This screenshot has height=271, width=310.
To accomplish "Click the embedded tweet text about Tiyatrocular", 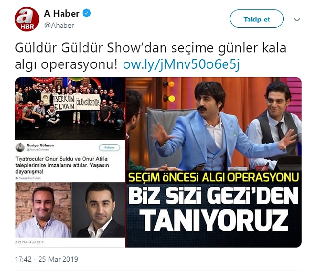I will (x=62, y=165).
